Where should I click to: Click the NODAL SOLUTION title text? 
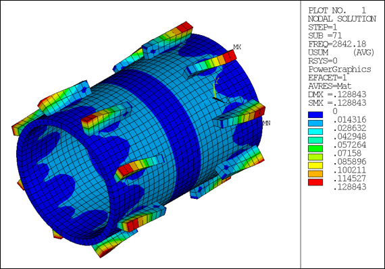342,19
